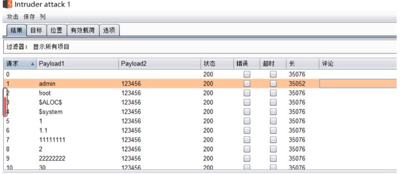Open the 攻击 menu
403x174 pixels.
click(13, 17)
